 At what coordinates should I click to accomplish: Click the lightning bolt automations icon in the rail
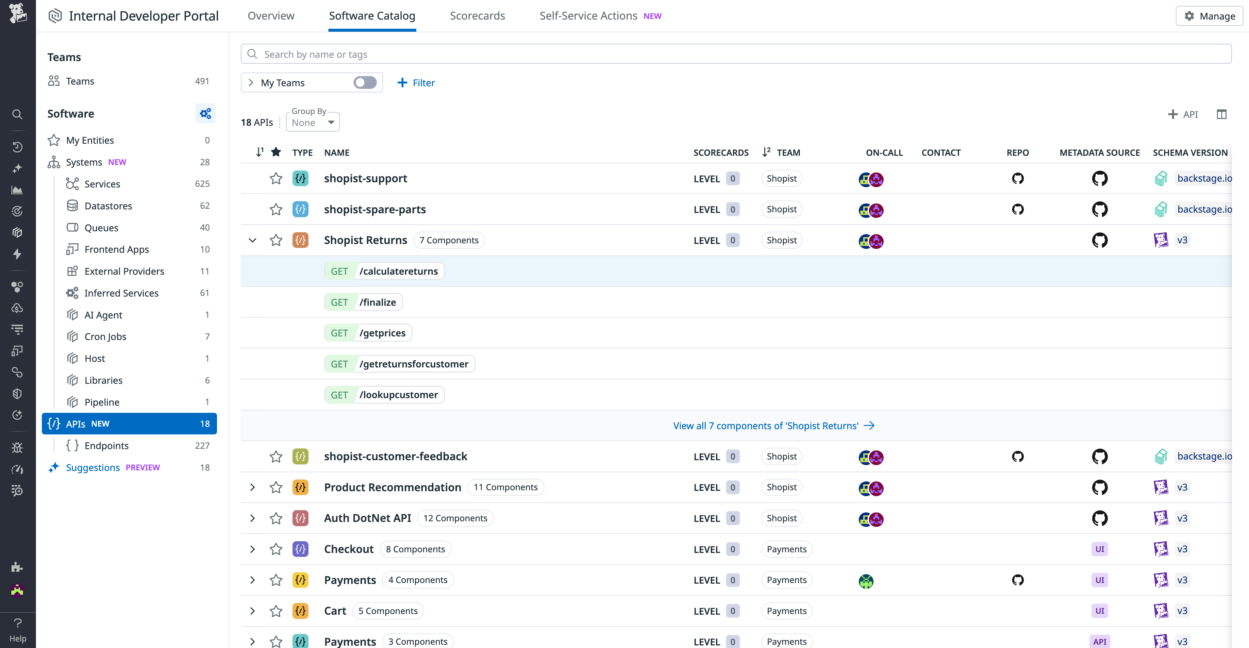[x=17, y=253]
